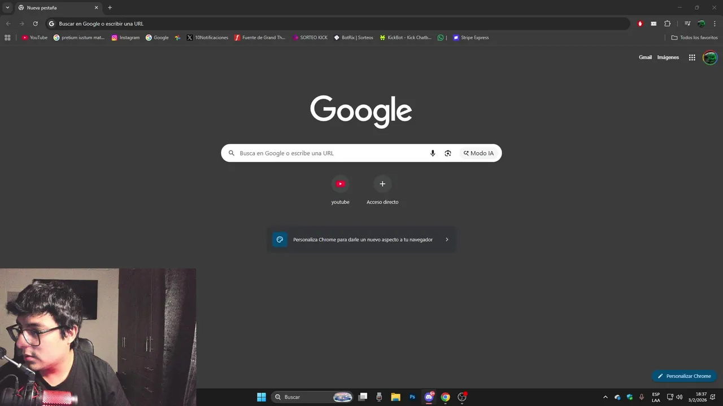Open the Extensions puzzle icon

pyautogui.click(x=667, y=24)
